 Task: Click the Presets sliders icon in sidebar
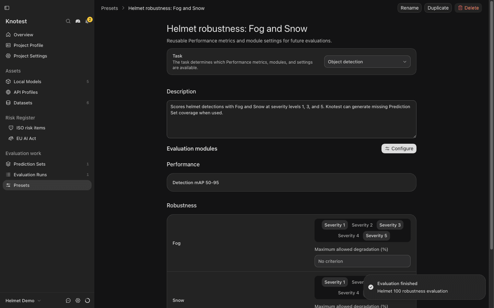[8, 185]
